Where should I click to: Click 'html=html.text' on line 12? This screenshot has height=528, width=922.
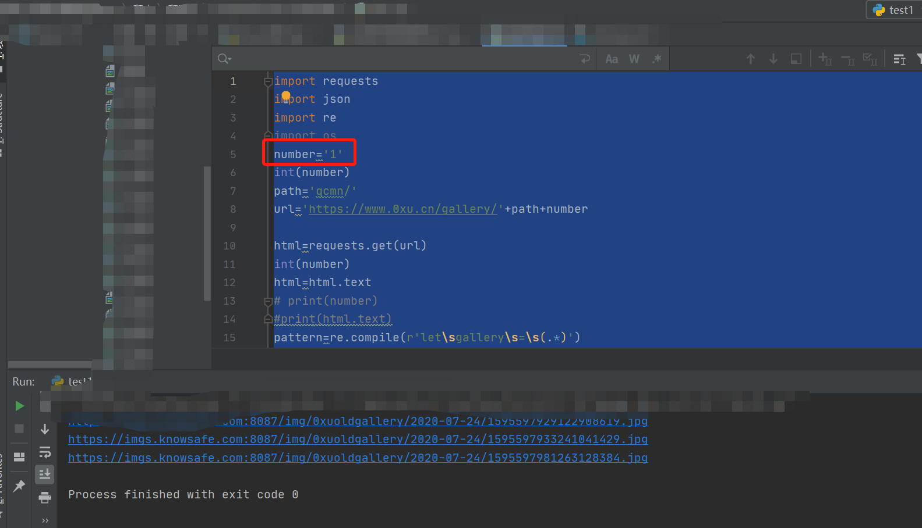(x=323, y=283)
